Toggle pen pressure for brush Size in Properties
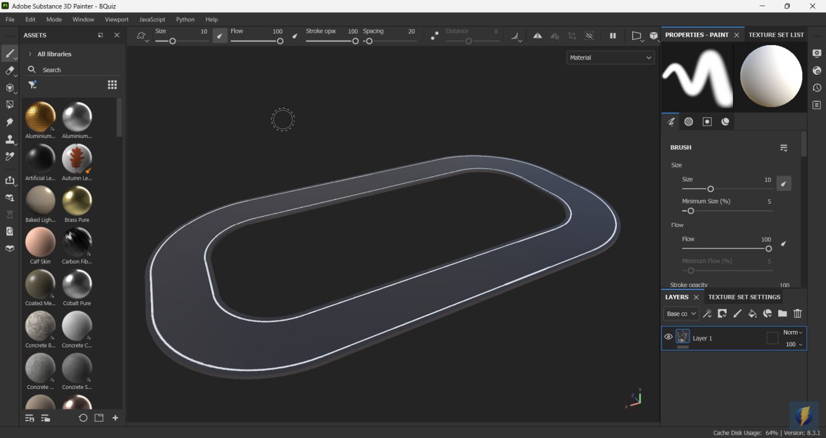Screen dimensions: 826x438 coord(783,184)
